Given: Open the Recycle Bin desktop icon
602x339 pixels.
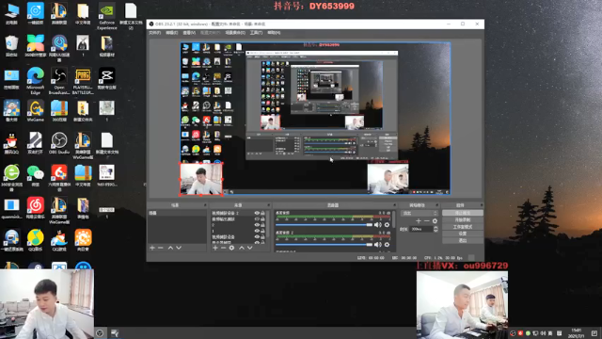Looking at the screenshot, I should (11, 46).
